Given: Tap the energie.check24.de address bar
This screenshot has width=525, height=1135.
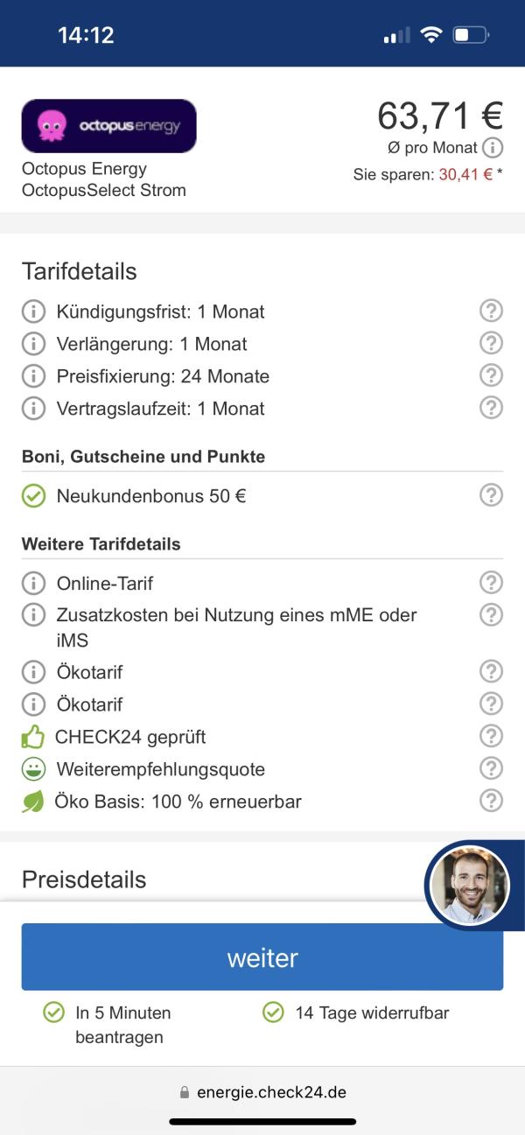Looking at the screenshot, I should [262, 1092].
